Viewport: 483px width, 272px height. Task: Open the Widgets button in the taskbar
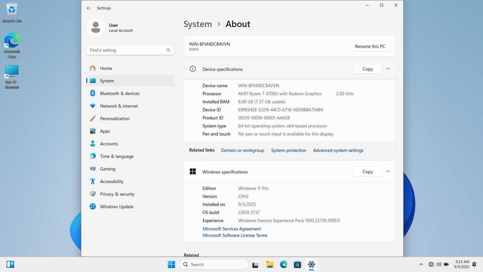click(x=10, y=264)
